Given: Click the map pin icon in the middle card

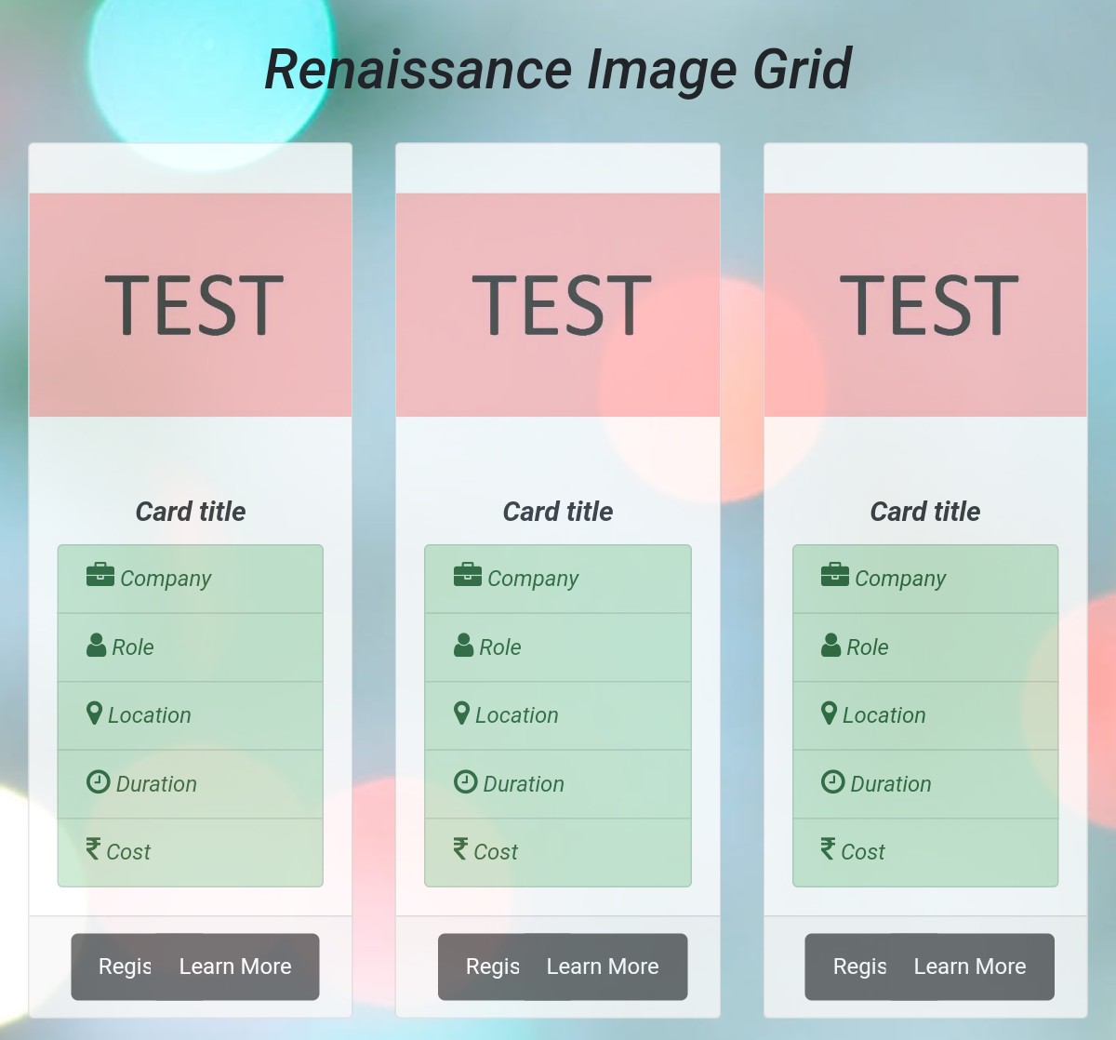Looking at the screenshot, I should [461, 713].
